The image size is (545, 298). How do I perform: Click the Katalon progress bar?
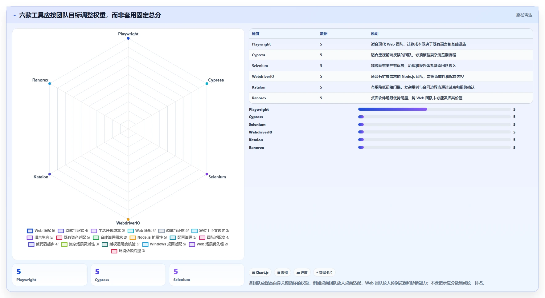434,140
